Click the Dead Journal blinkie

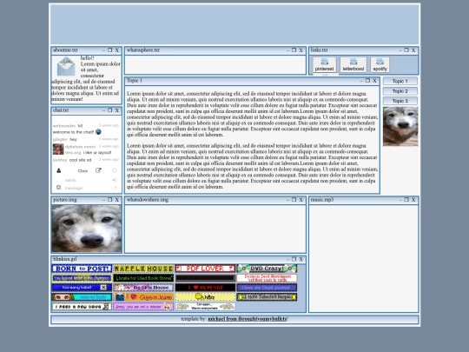pos(267,288)
